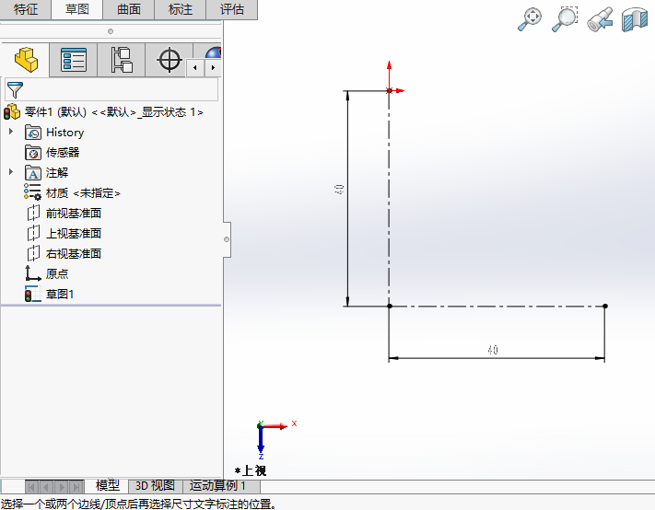The image size is (655, 510).
Task: Open the DisplayManager sphere icon
Action: tap(213, 52)
